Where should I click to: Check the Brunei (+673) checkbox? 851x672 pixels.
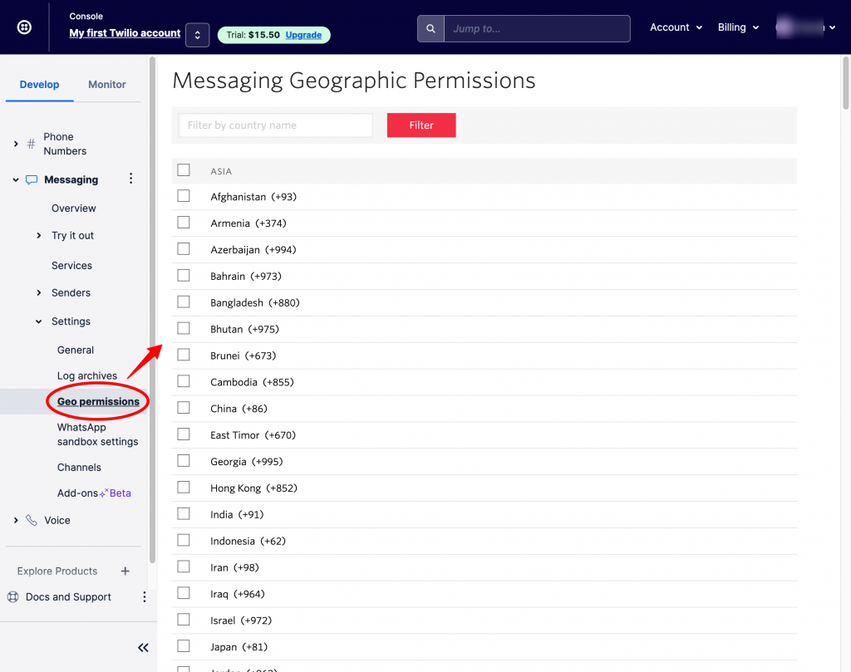coord(184,355)
